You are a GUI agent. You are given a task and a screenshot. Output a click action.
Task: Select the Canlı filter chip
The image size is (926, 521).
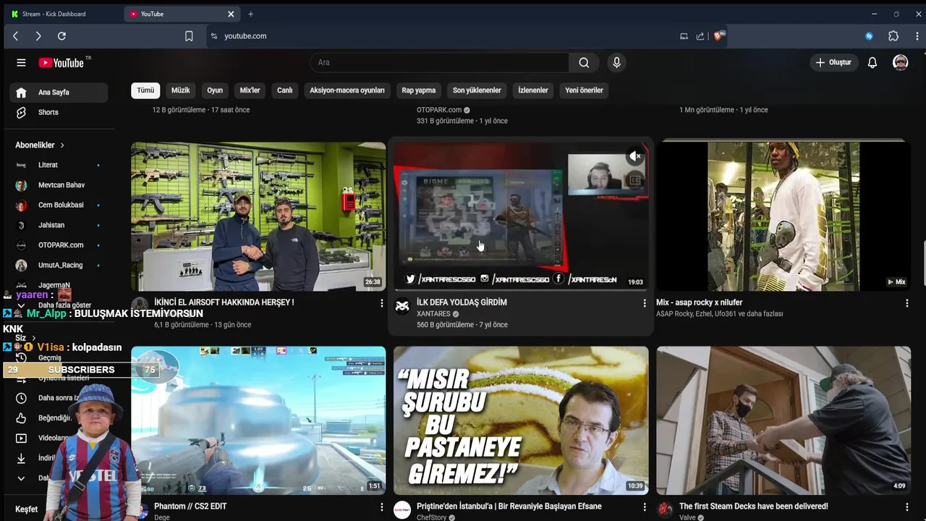coord(285,90)
